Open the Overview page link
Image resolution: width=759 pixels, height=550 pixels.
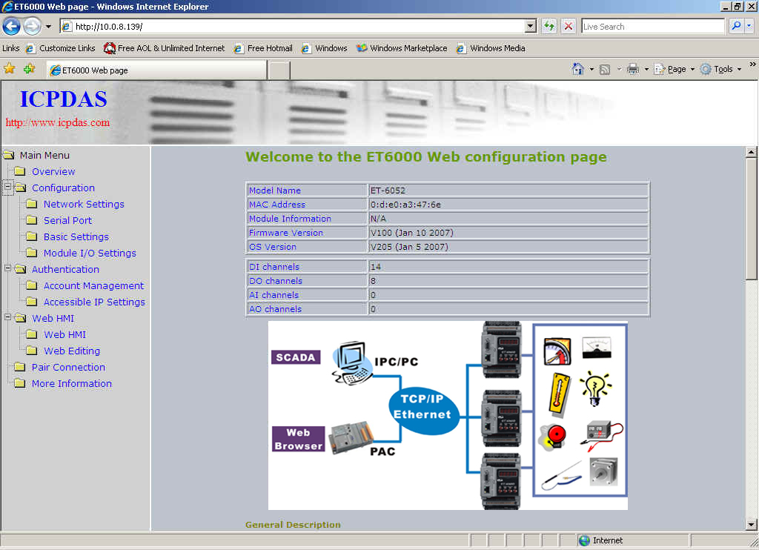coord(53,171)
